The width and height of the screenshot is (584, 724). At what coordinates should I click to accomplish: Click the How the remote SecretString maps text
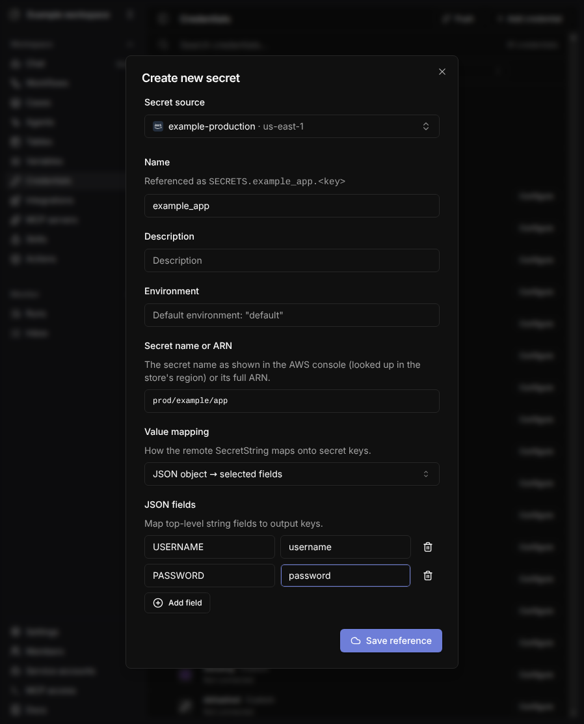click(x=258, y=451)
